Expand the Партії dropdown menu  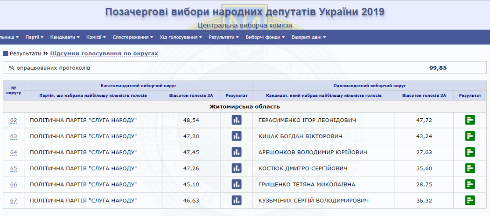pyautogui.click(x=34, y=37)
